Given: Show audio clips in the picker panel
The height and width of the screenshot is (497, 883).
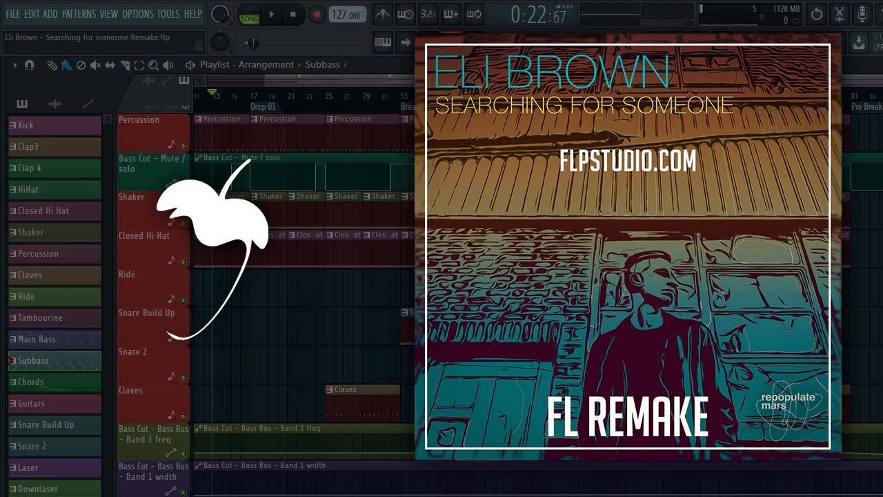Looking at the screenshot, I should pos(54,104).
